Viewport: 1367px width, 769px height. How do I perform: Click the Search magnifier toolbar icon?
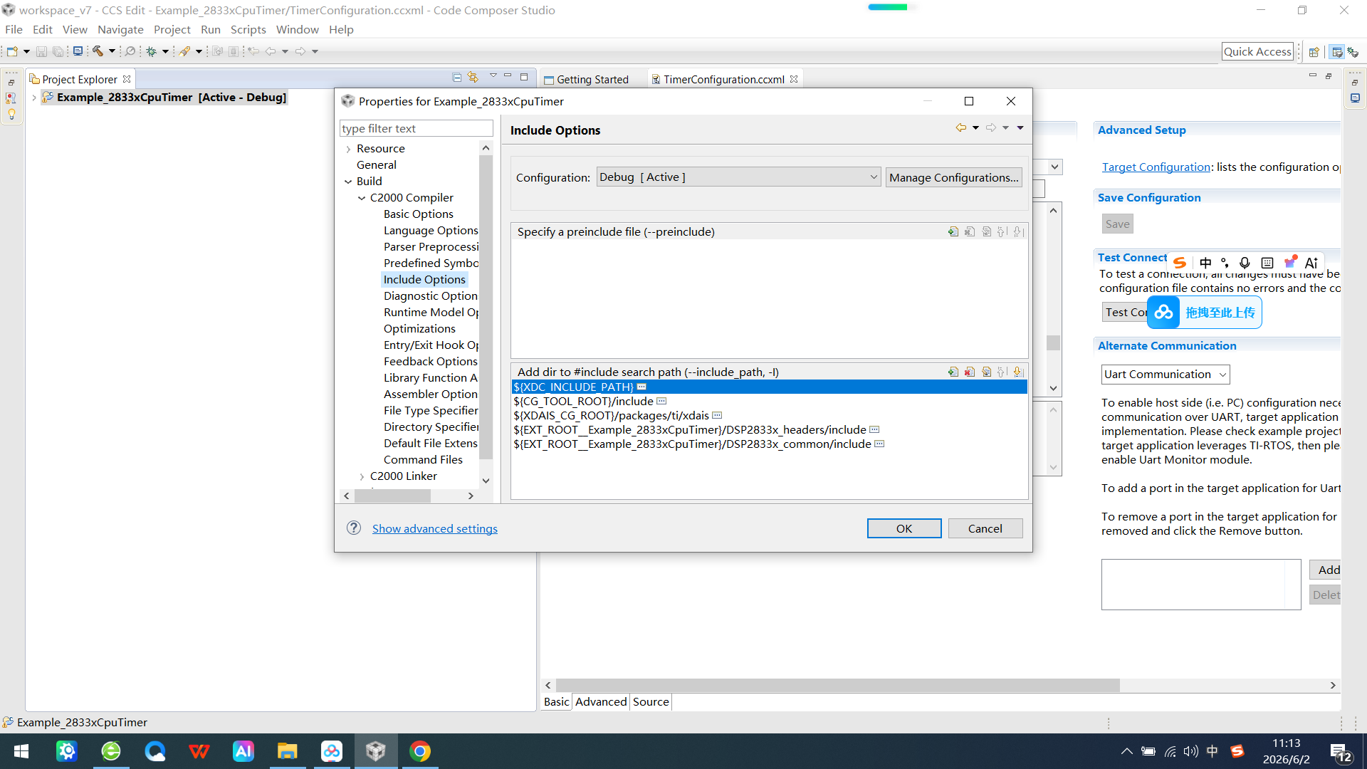pyautogui.click(x=130, y=51)
